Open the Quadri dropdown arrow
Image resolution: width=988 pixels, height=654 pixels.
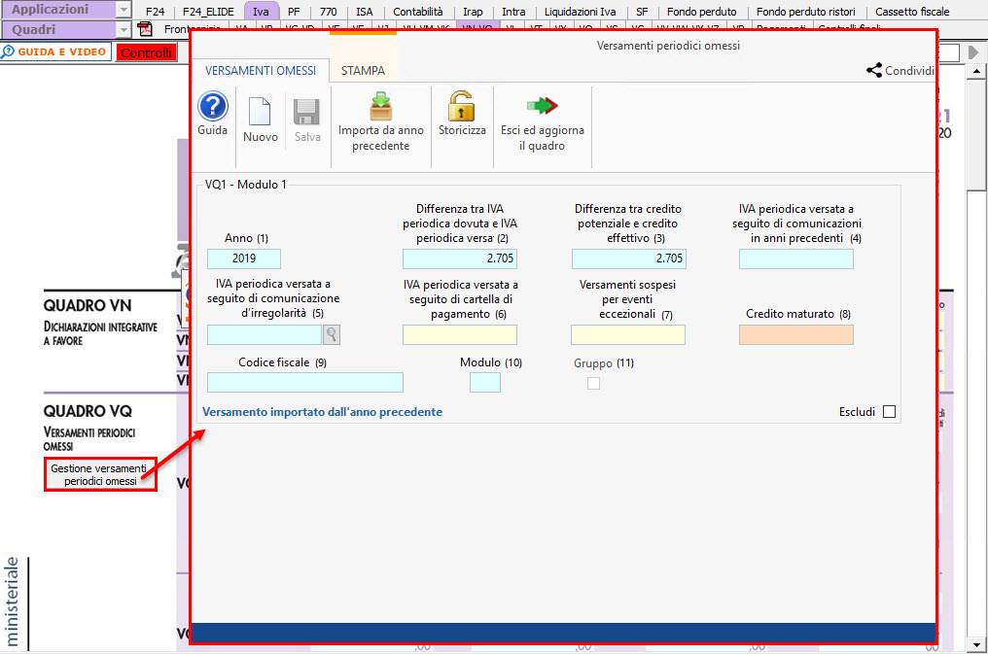tap(123, 29)
